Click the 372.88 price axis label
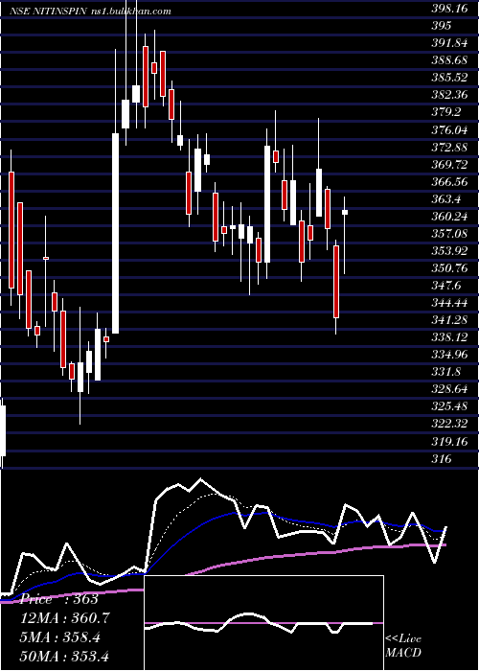Image resolution: width=479 pixels, height=671 pixels. 448,147
